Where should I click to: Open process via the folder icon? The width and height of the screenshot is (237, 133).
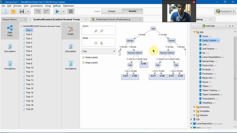[x=13, y=11]
